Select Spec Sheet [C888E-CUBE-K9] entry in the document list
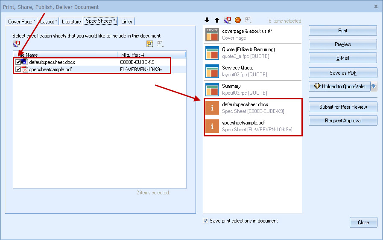The width and height of the screenshot is (383, 240). 253,107
